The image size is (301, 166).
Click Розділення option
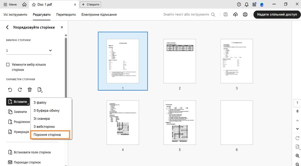click(19, 122)
